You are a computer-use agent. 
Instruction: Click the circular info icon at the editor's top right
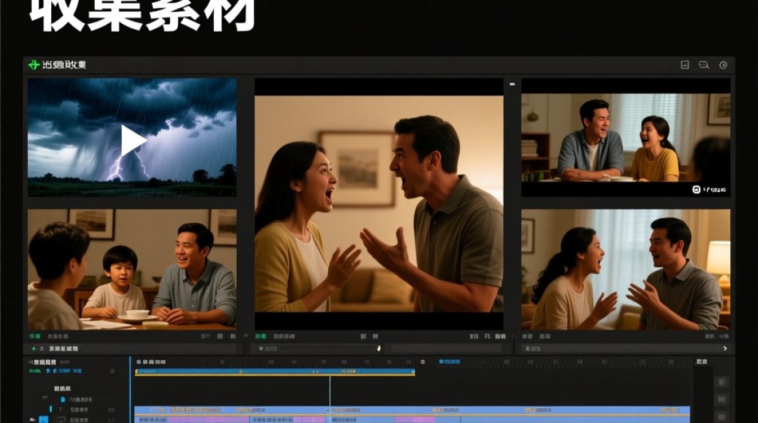(723, 65)
